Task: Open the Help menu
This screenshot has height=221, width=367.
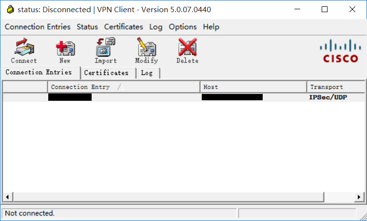Action: [x=211, y=27]
